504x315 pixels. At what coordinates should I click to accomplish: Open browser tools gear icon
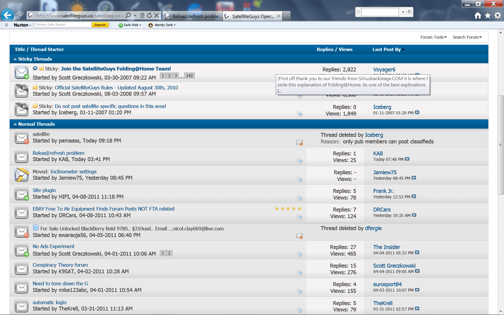pyautogui.click(x=498, y=15)
